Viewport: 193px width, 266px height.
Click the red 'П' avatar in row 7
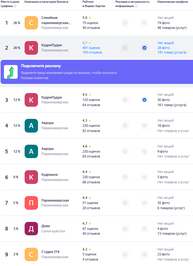31,203
